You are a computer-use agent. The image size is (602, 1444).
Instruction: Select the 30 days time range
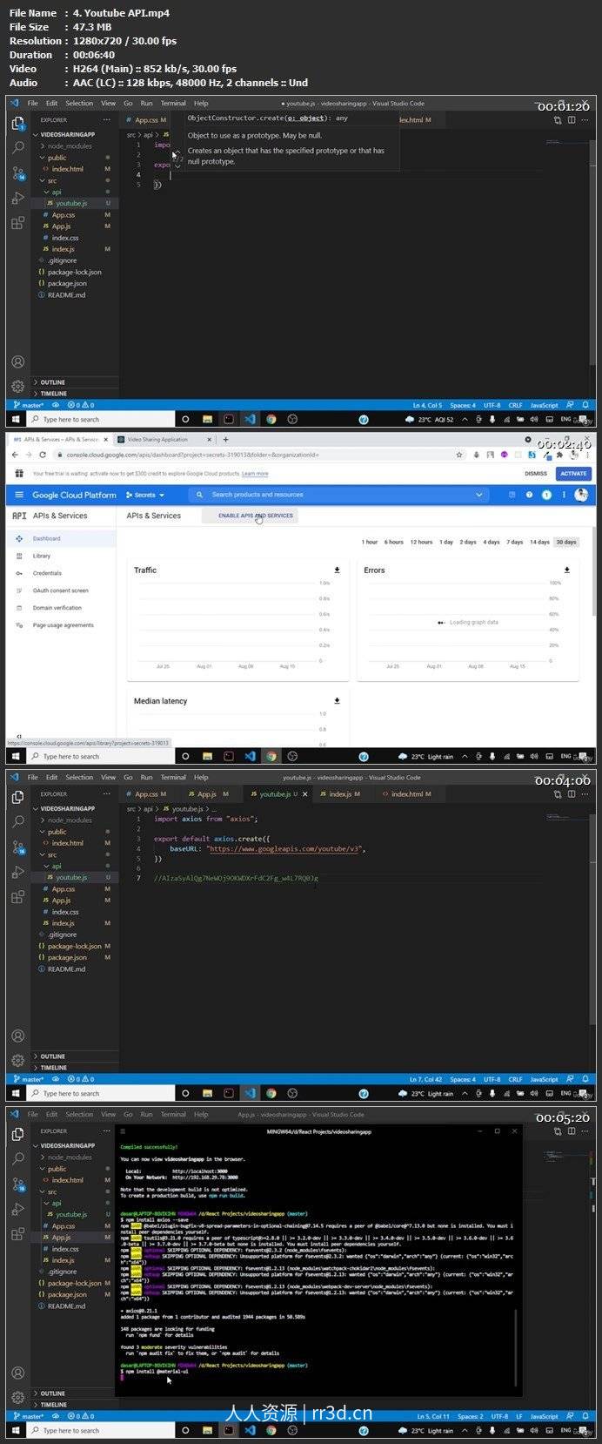[x=566, y=542]
